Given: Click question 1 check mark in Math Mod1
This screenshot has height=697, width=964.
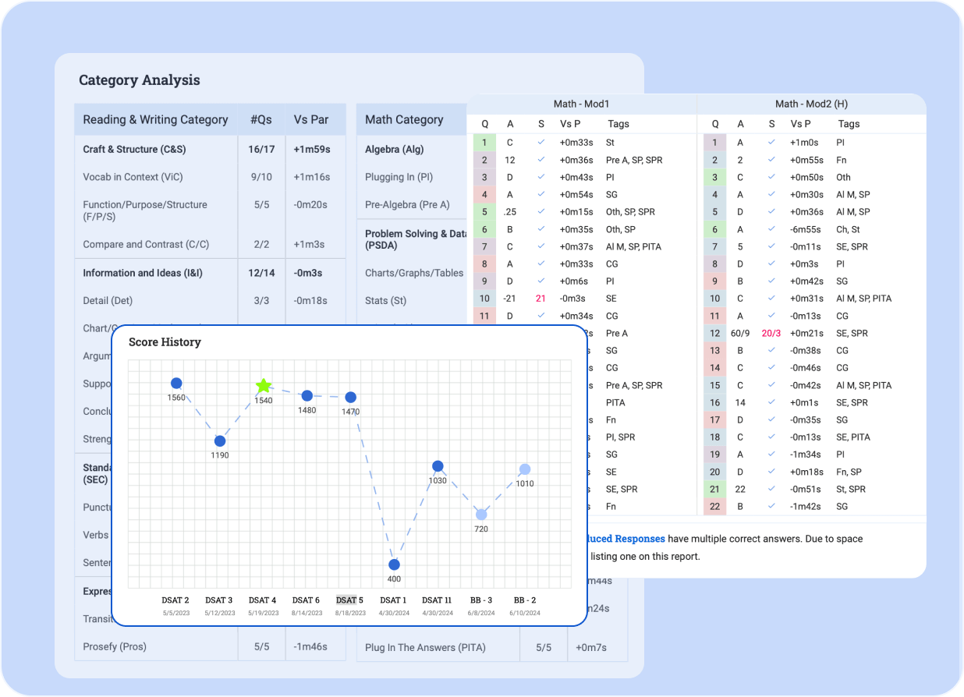Looking at the screenshot, I should click(541, 143).
